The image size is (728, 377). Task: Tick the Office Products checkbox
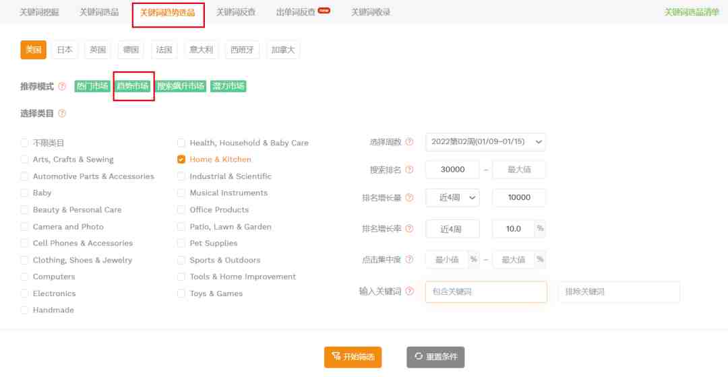[181, 209]
